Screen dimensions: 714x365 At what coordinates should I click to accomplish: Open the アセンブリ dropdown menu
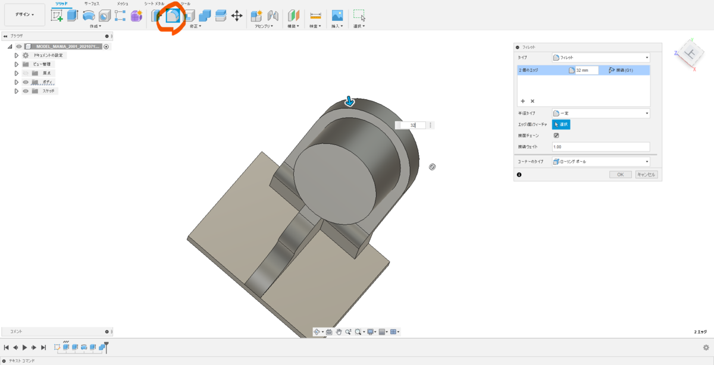pyautogui.click(x=264, y=26)
